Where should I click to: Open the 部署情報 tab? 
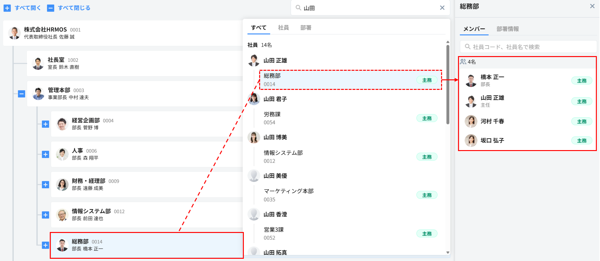507,29
